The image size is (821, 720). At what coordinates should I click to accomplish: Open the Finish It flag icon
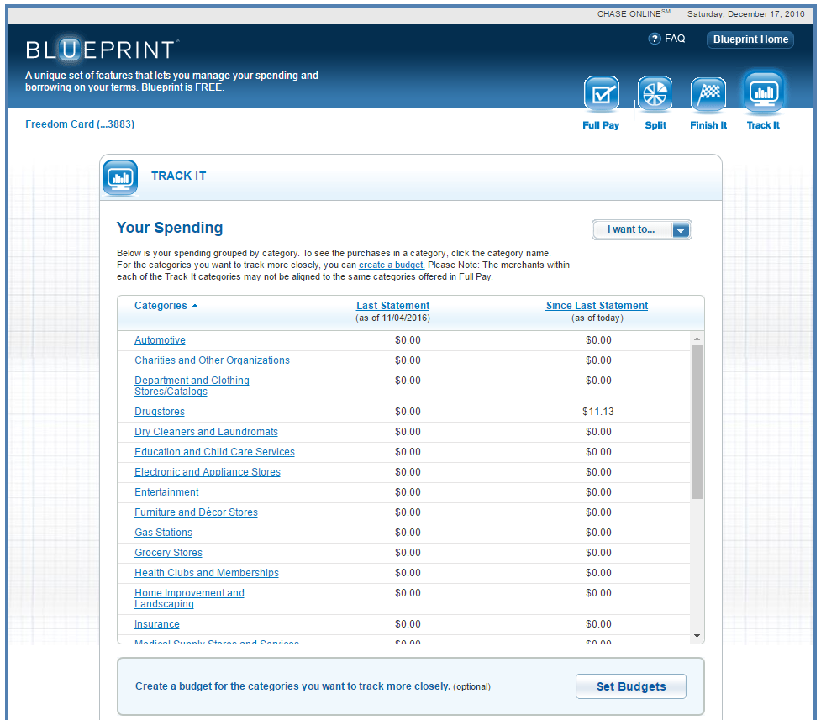point(708,94)
